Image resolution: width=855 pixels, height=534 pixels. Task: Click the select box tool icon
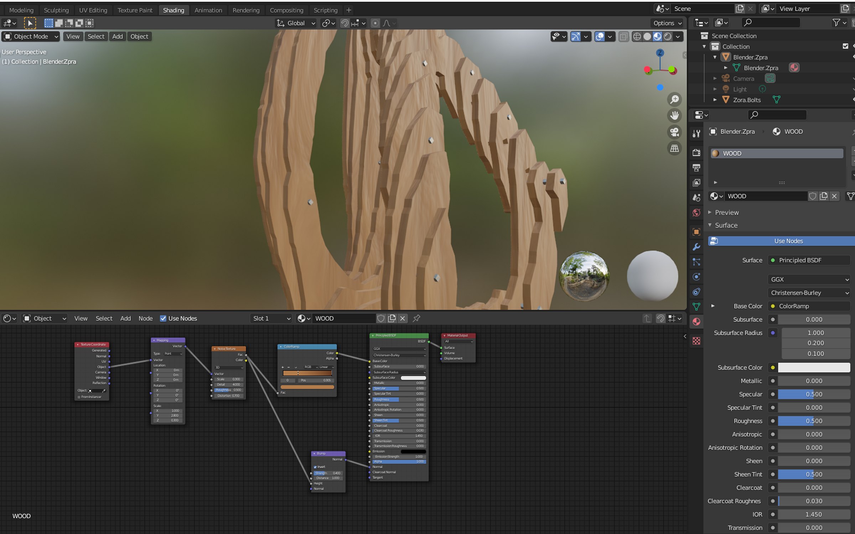30,23
